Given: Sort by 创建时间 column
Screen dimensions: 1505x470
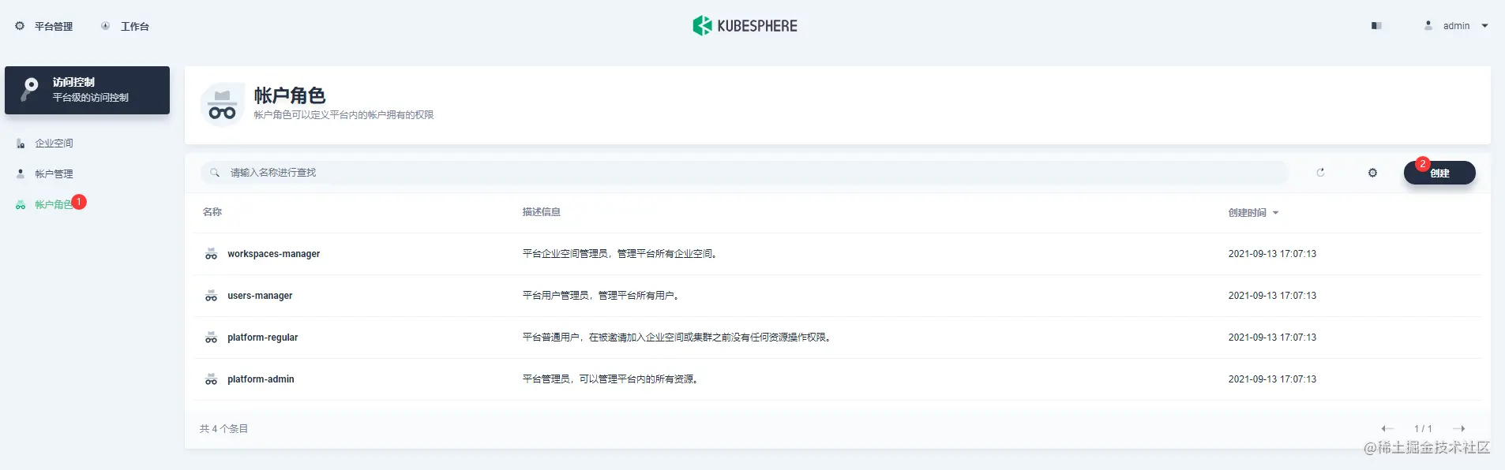Looking at the screenshot, I should point(1253,212).
